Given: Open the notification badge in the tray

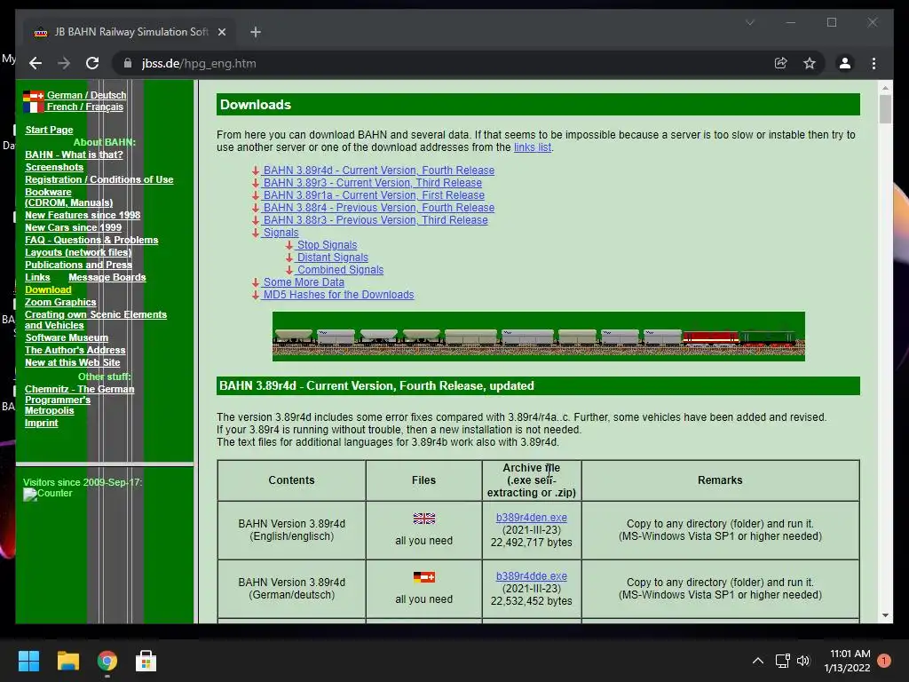Looking at the screenshot, I should 884,661.
